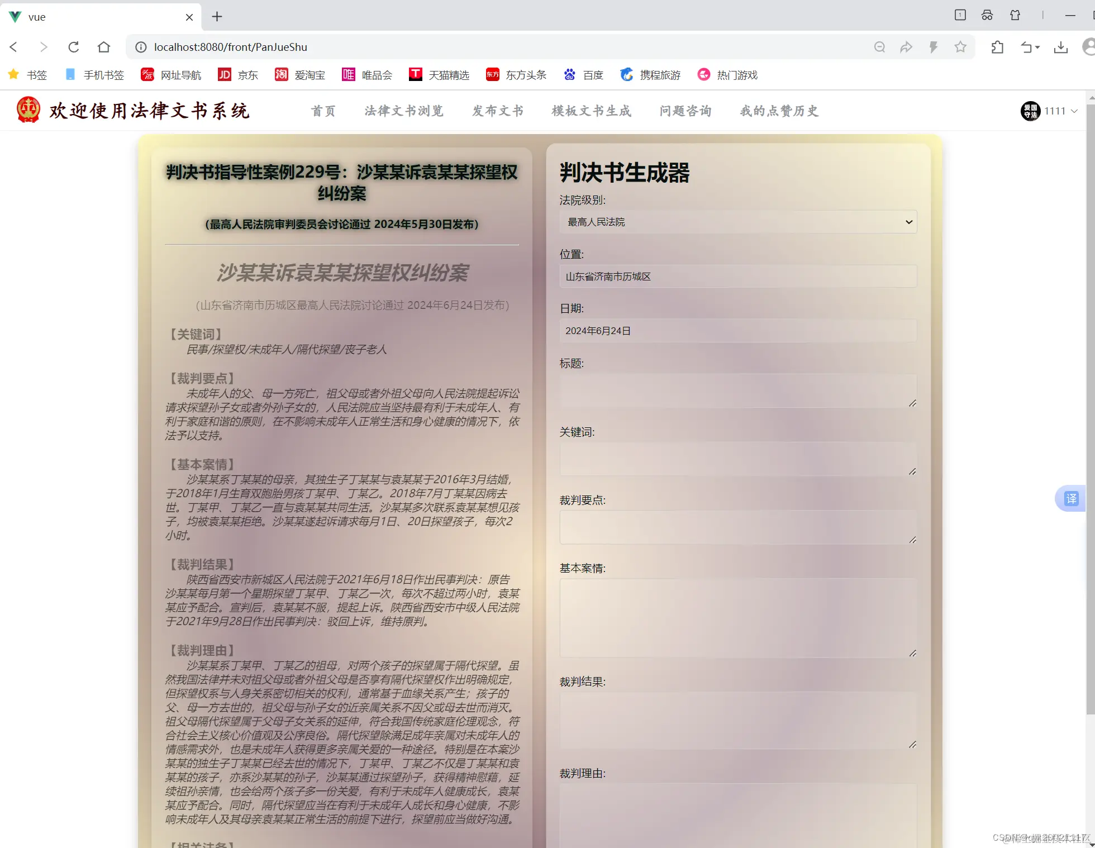Open 发布文书 menu item
1095x848 pixels.
click(498, 111)
